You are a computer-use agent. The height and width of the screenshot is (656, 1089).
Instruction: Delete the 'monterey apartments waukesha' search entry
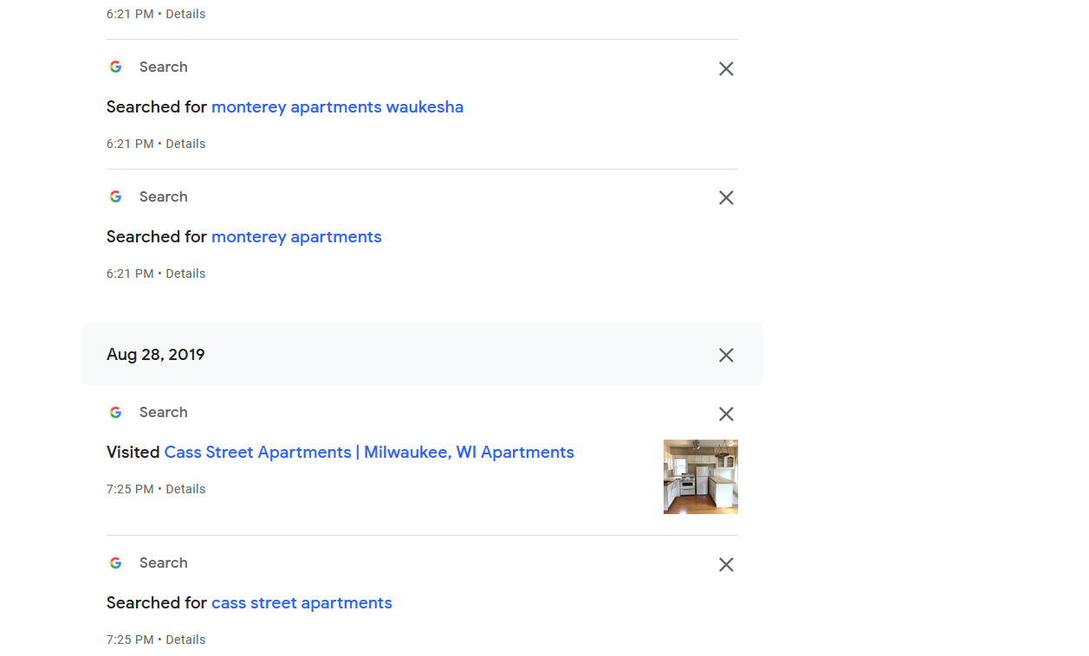pos(726,68)
